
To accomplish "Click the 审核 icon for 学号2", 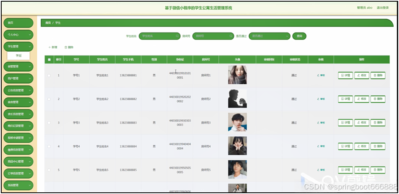I will (x=321, y=99).
